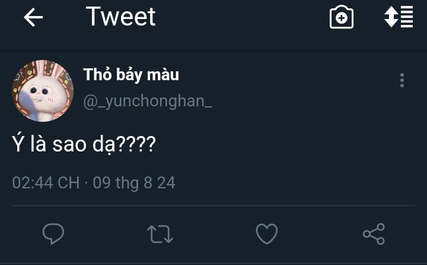Select the tweet text "Ý là sao dạ????"
The width and height of the screenshot is (427, 265).
tap(84, 144)
